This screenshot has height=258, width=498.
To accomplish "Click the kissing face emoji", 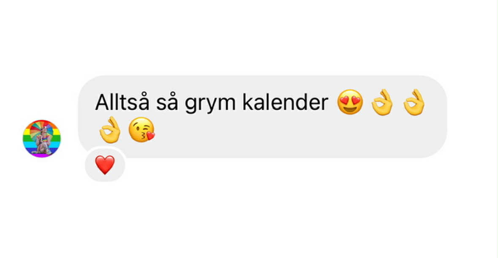I will [x=142, y=130].
